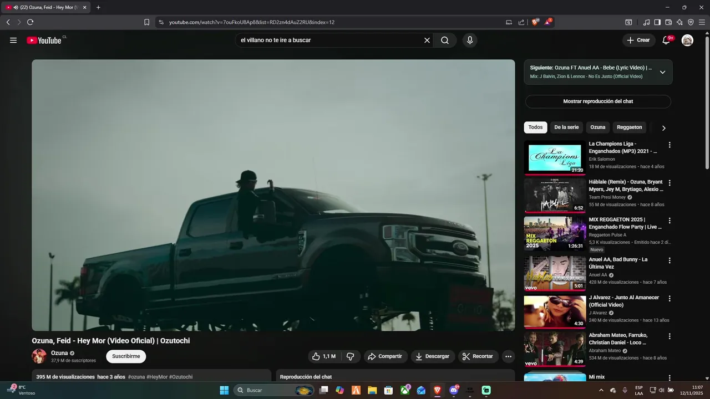The height and width of the screenshot is (399, 710).
Task: Open La Champions Liga thumbnail
Action: click(x=555, y=158)
